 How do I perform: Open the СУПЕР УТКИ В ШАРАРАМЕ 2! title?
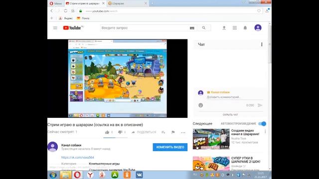tap(246, 160)
